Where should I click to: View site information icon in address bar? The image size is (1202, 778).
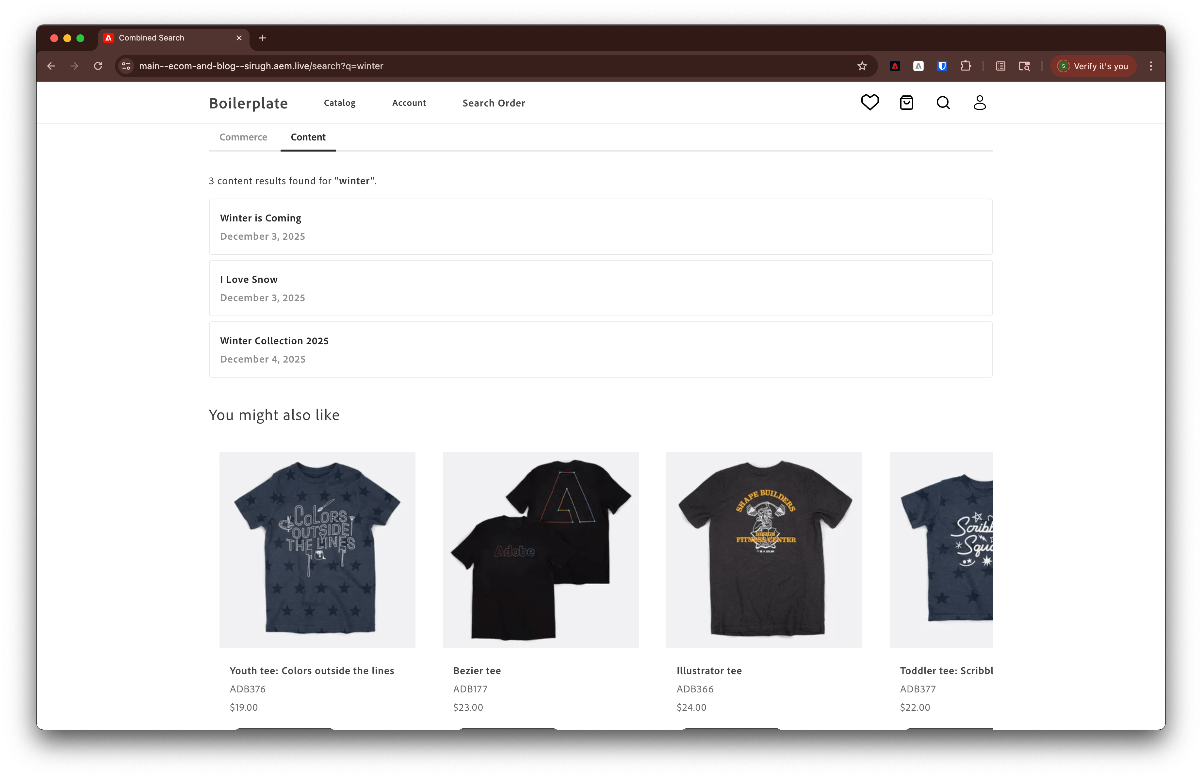click(126, 66)
